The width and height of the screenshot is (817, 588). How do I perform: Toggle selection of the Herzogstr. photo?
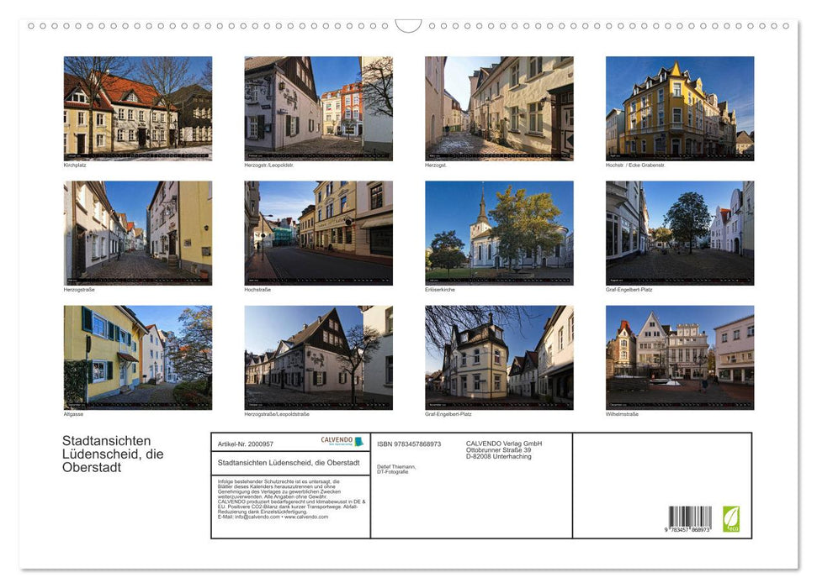click(x=499, y=108)
